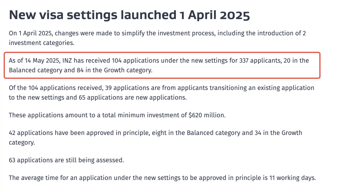Image resolution: width=342 pixels, height=192 pixels.
Task: Click the sentence starting 'The average time for'
Action: tap(162, 178)
